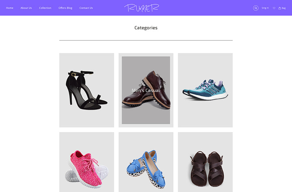This screenshot has height=192, width=292.
Task: Click the heart wishlist icon
Action: click(x=274, y=8)
